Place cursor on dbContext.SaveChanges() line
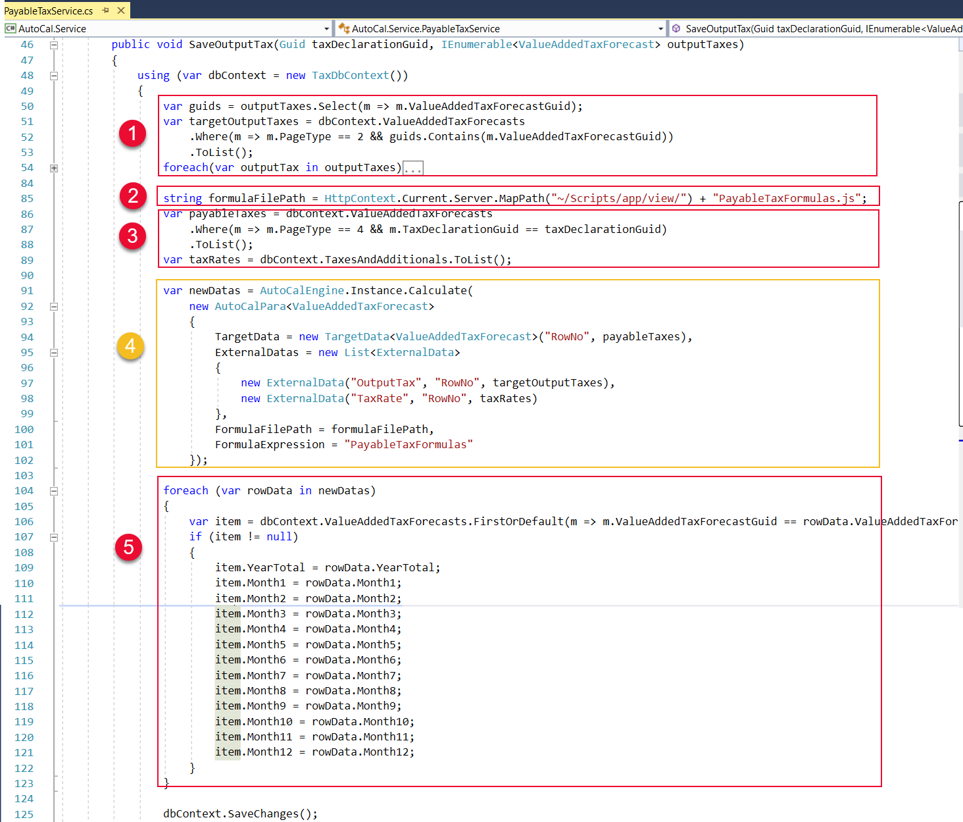Viewport: 963px width, 822px height. [x=240, y=813]
